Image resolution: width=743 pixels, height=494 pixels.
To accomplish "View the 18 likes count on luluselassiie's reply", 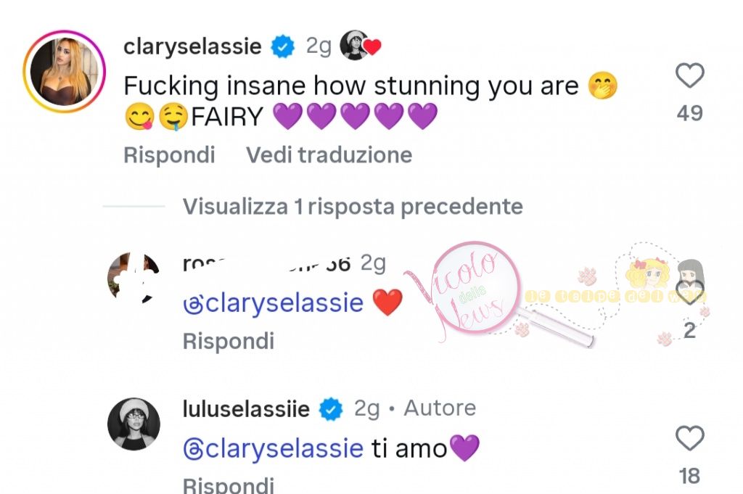I will 689,476.
